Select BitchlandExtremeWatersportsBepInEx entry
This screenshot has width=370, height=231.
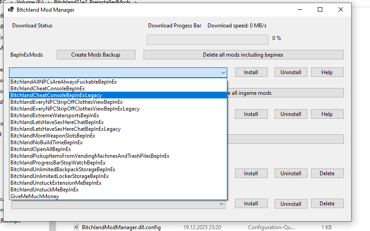coord(118,115)
